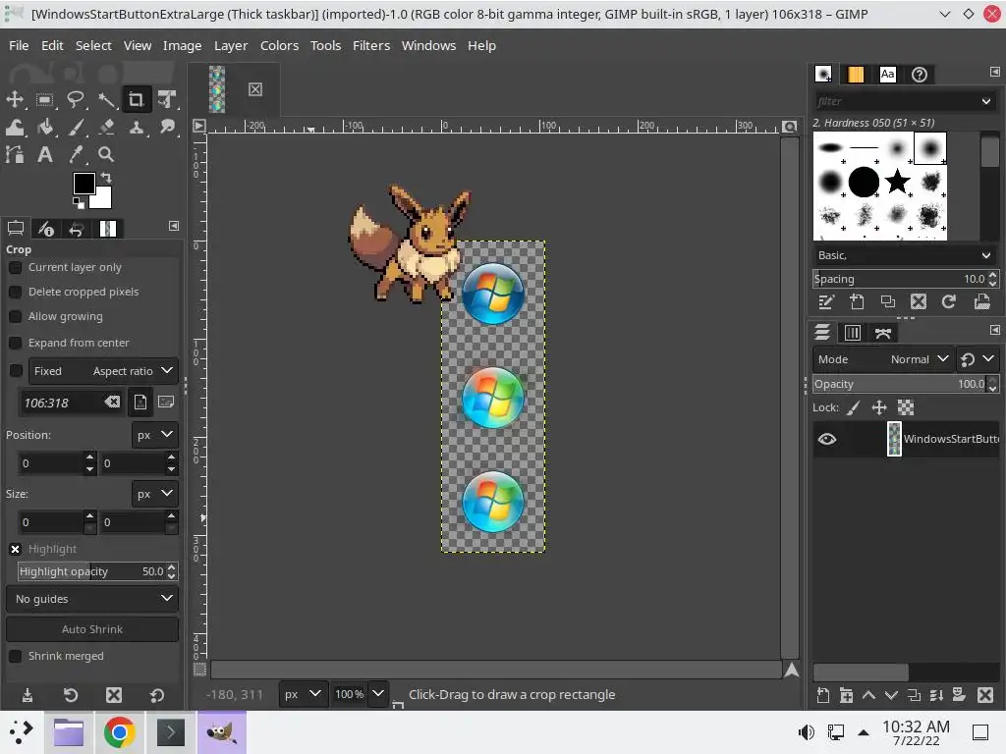Restore tool preset icon in Tool Options
This screenshot has width=1006, height=754.
pyautogui.click(x=71, y=695)
